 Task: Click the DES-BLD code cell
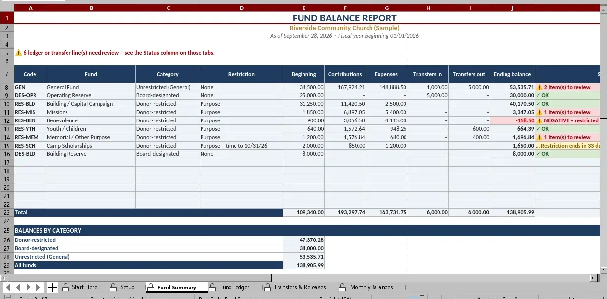pyautogui.click(x=30, y=154)
